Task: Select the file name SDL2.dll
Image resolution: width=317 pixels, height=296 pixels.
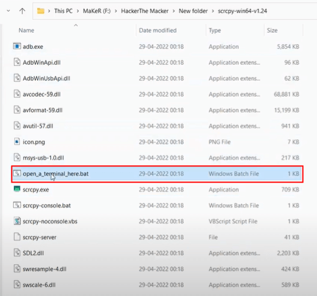Action: (33, 253)
